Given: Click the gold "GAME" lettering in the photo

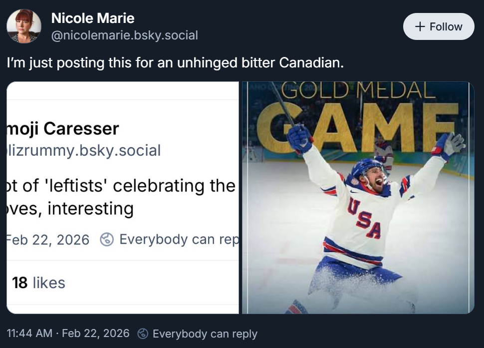Looking at the screenshot, I should pyautogui.click(x=357, y=127).
